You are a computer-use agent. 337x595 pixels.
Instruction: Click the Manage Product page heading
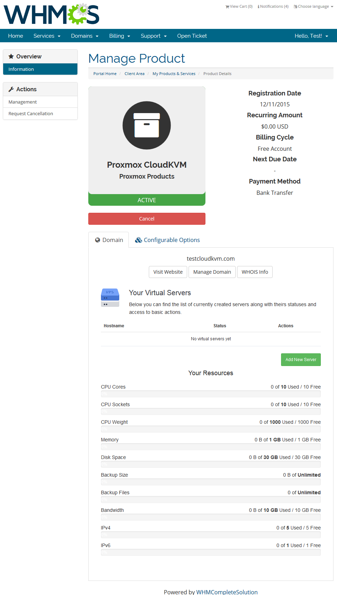[x=137, y=58]
